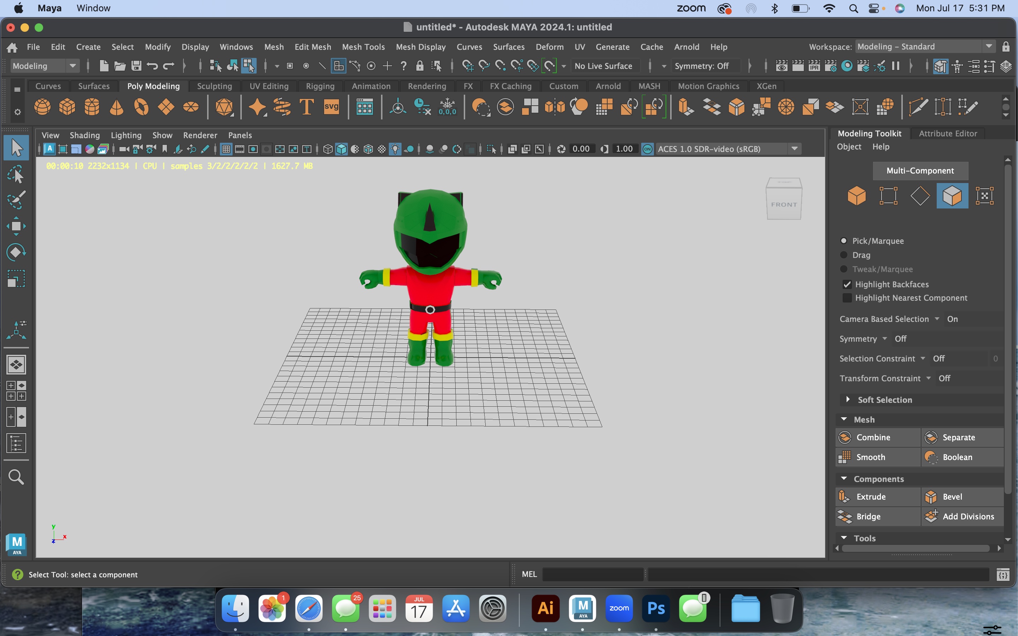Select the Lasso selection tool
The height and width of the screenshot is (636, 1018).
click(16, 174)
